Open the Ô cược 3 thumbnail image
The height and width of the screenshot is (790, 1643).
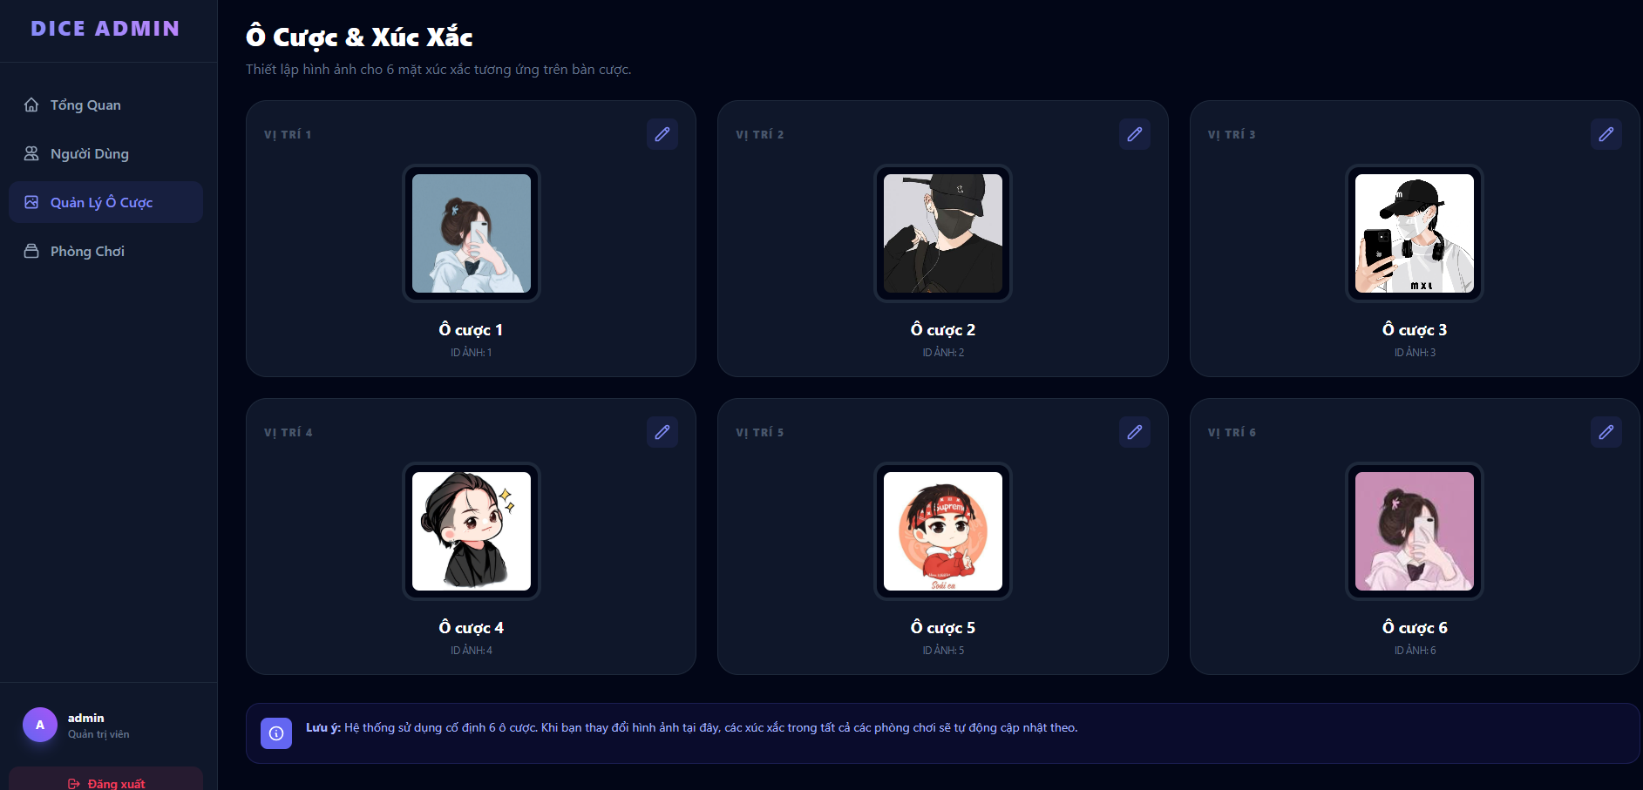coord(1415,233)
